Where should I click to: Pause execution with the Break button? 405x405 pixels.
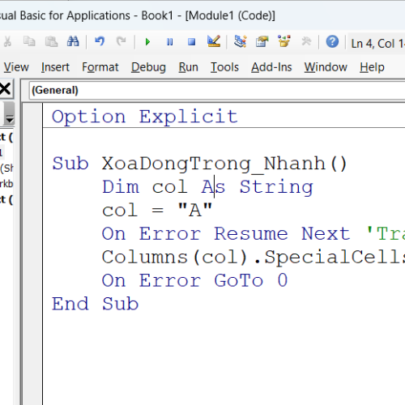(x=169, y=42)
